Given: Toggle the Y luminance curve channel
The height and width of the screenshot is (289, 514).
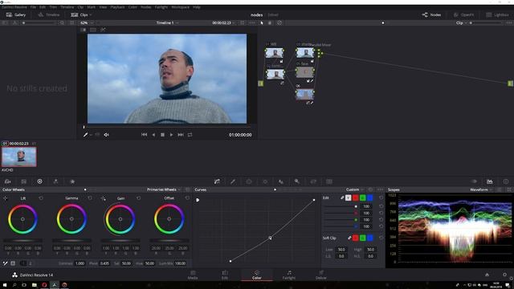Looking at the screenshot, I should [x=348, y=198].
